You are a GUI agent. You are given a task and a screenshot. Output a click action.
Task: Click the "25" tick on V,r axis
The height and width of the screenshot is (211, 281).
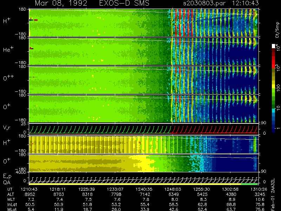[x=24, y=124]
